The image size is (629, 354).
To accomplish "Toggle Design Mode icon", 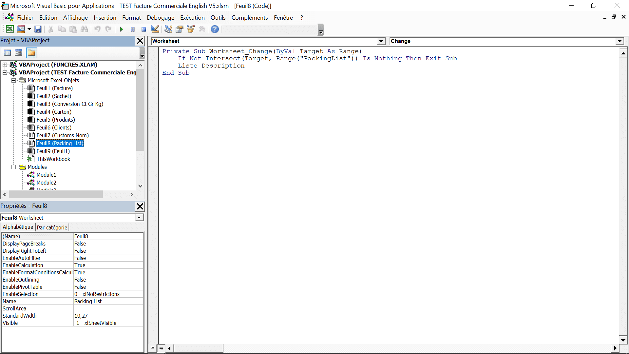I will (x=155, y=29).
